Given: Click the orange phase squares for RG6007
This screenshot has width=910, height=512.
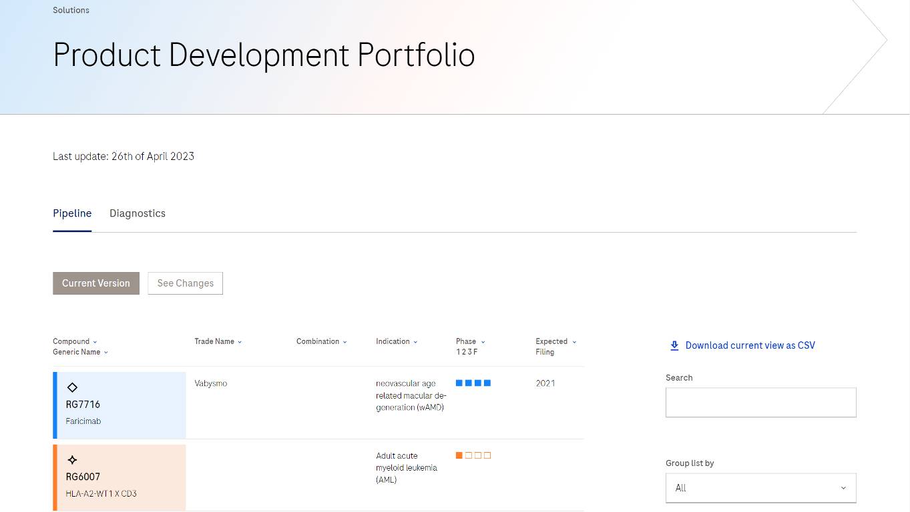Looking at the screenshot, I should coord(473,455).
